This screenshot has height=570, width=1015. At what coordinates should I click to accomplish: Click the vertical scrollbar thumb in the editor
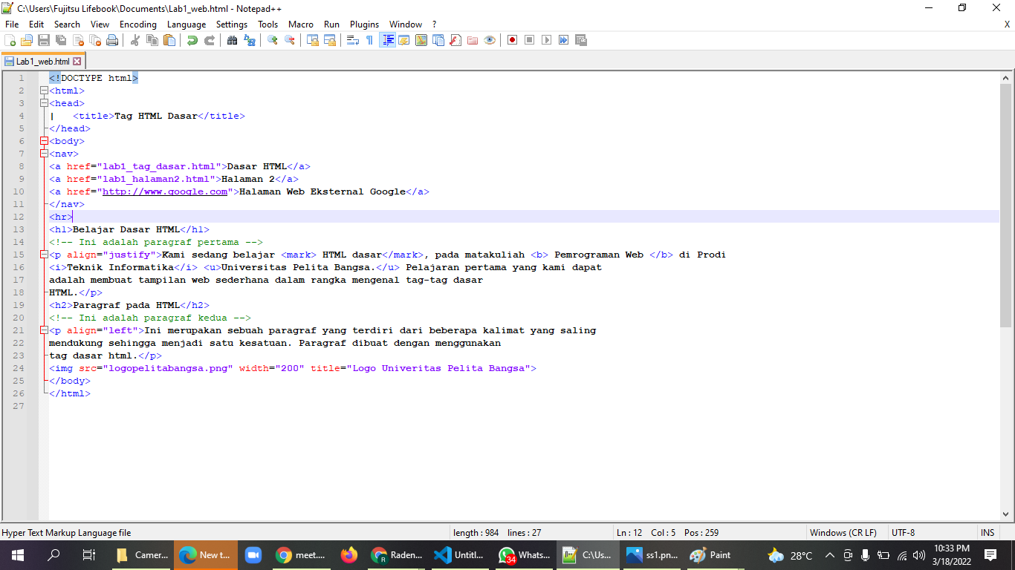pyautogui.click(x=1006, y=206)
